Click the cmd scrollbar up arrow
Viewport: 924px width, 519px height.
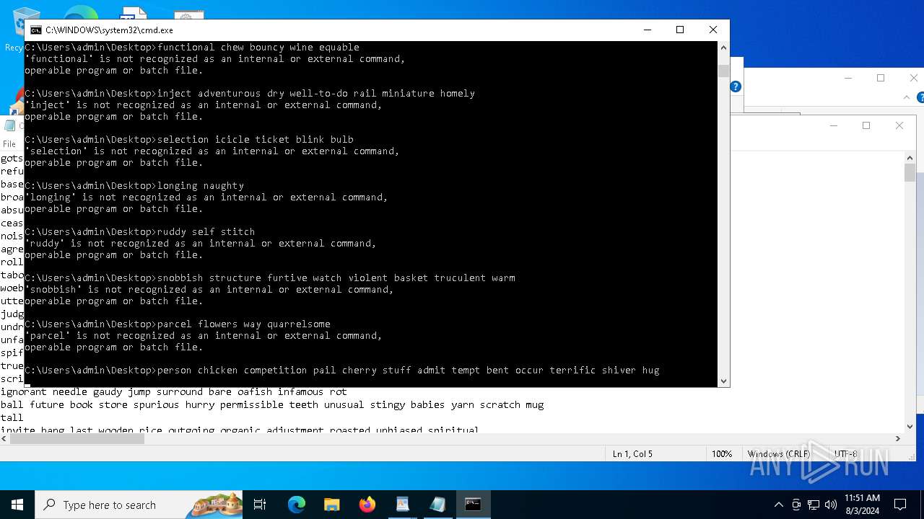723,48
